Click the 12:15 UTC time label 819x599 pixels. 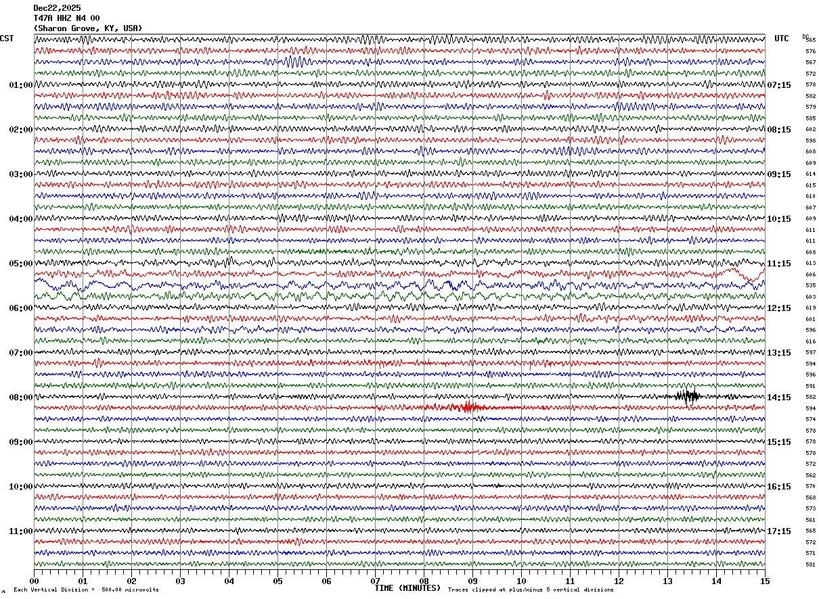click(x=779, y=308)
